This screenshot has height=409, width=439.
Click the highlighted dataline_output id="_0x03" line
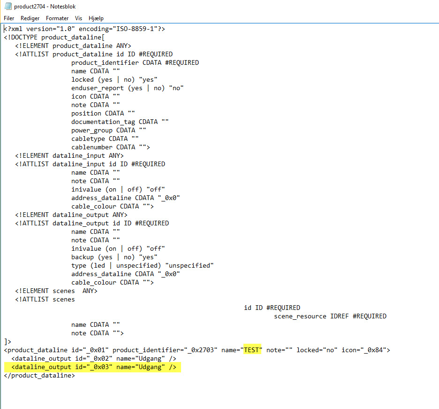(94, 367)
